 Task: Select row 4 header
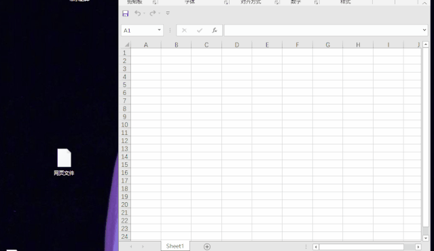pyautogui.click(x=124, y=77)
